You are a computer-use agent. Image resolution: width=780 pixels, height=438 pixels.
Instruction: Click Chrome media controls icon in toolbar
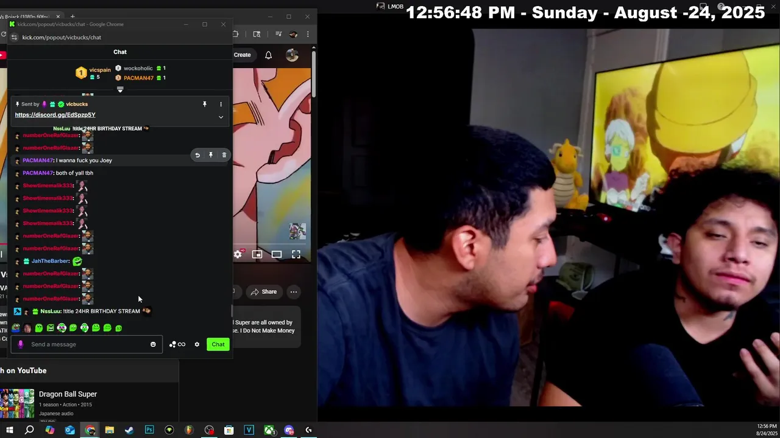click(x=278, y=34)
